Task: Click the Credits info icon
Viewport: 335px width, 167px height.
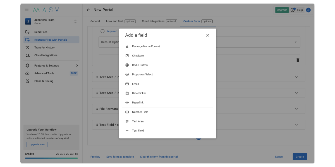Action: (76, 154)
